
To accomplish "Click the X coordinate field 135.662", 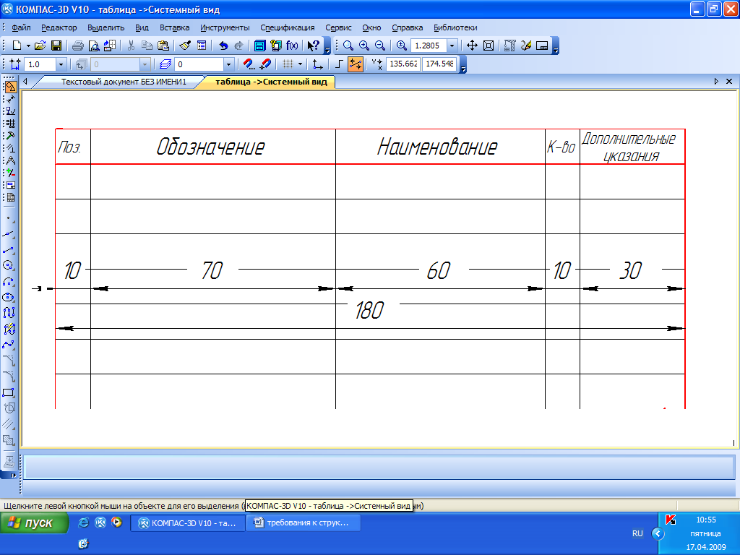I will (403, 64).
